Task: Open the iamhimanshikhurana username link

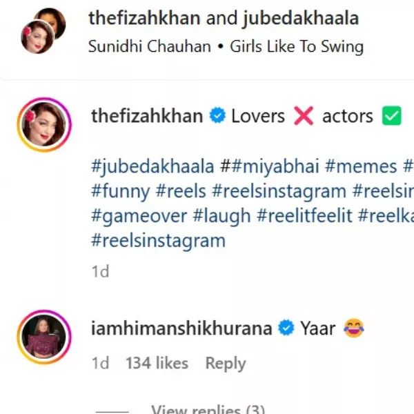Action: 181,329
